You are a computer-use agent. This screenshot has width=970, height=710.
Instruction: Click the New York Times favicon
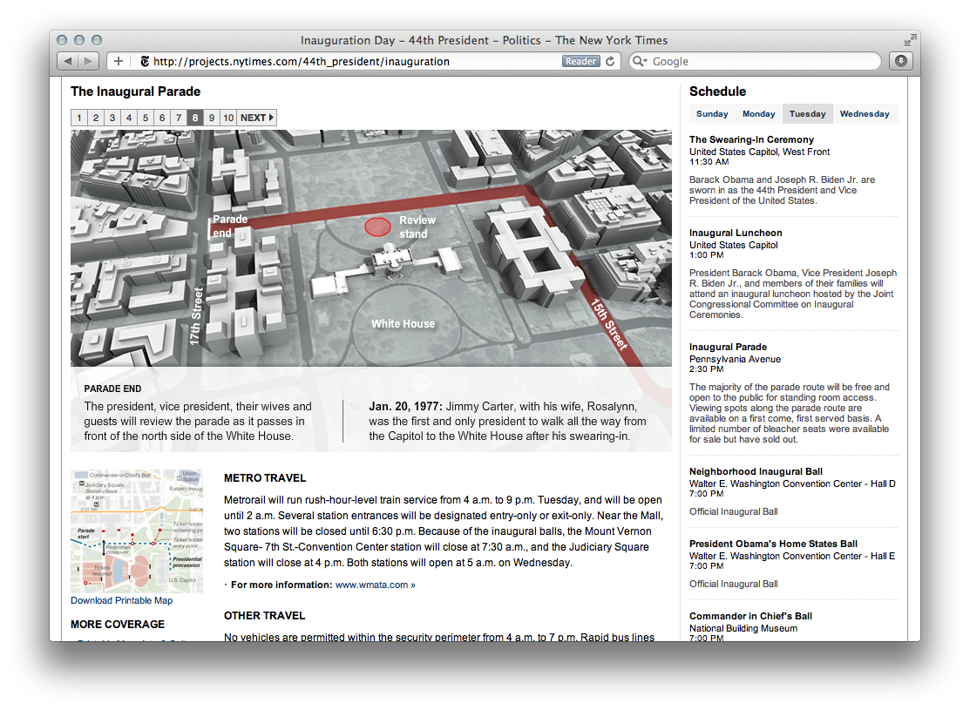tap(144, 62)
